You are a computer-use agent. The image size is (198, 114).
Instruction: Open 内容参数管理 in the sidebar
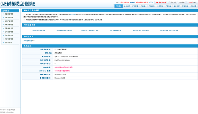tap(10, 39)
